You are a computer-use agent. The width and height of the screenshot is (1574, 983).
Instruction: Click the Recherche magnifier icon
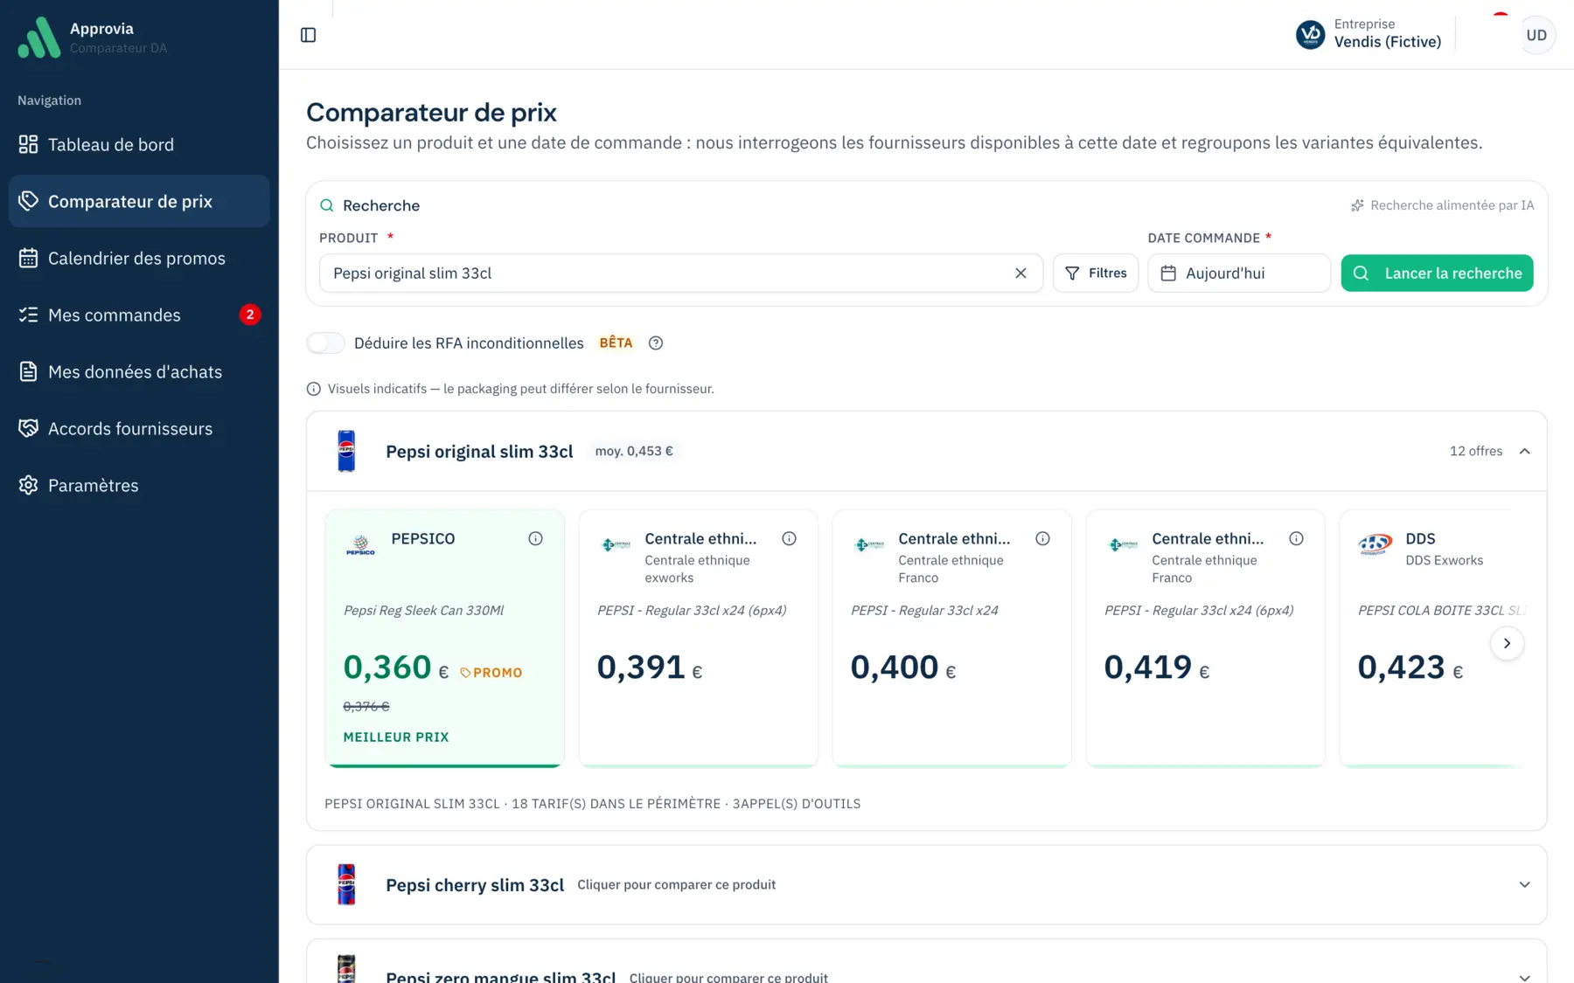point(327,205)
